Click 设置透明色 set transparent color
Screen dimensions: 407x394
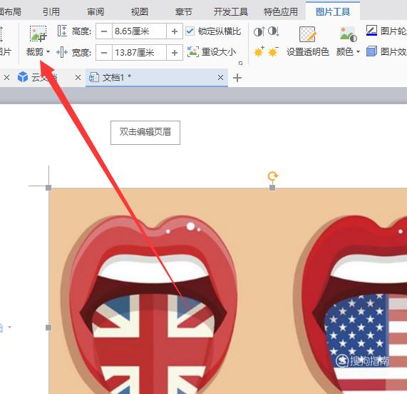(308, 41)
